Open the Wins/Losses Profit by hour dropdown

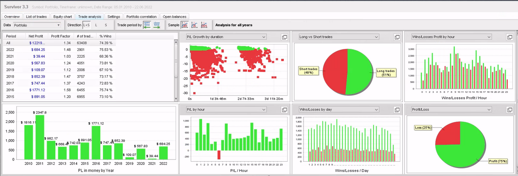(x=451, y=37)
